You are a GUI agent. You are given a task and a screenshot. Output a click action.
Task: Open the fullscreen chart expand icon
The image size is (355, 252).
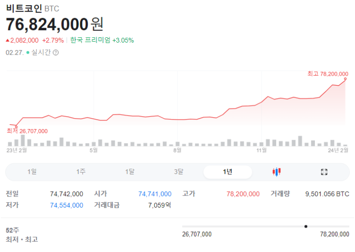tap(324, 172)
